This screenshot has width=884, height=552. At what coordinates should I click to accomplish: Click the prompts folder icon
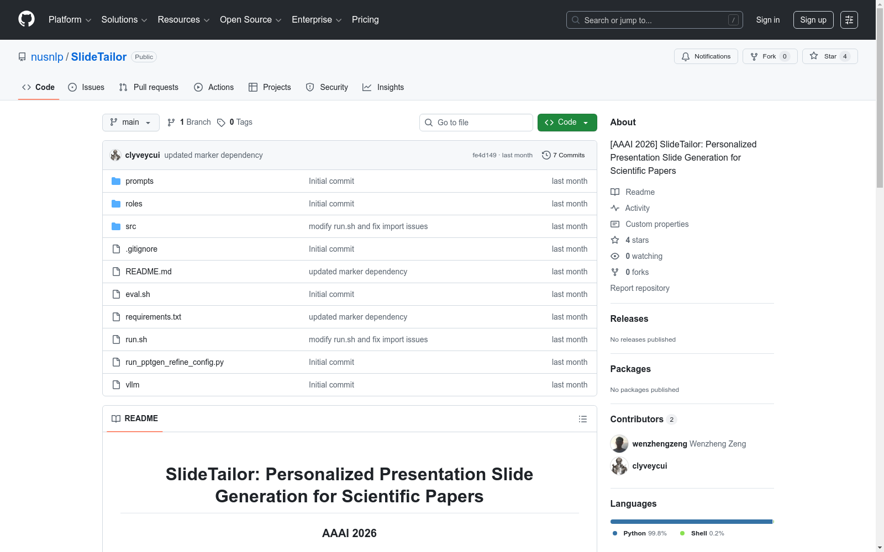tap(116, 181)
